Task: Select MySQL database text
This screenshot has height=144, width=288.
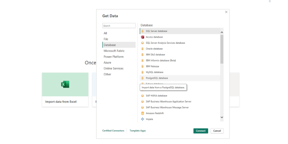Action: 154,72
